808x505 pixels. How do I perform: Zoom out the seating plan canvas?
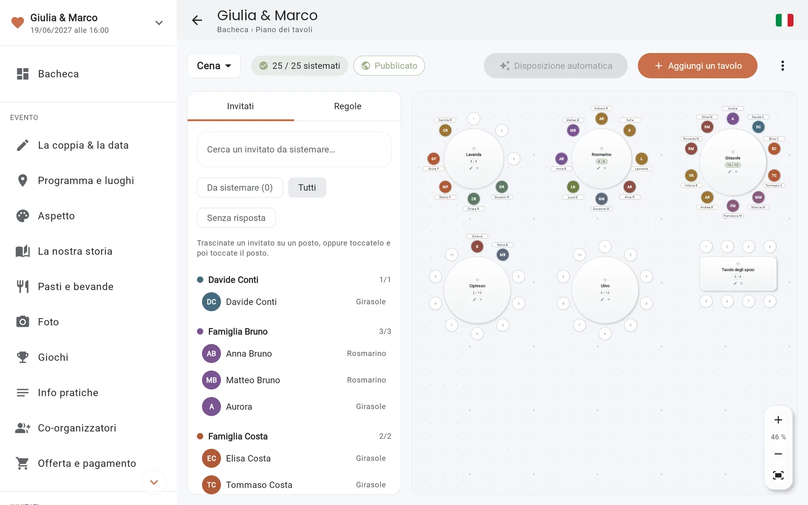click(x=778, y=454)
